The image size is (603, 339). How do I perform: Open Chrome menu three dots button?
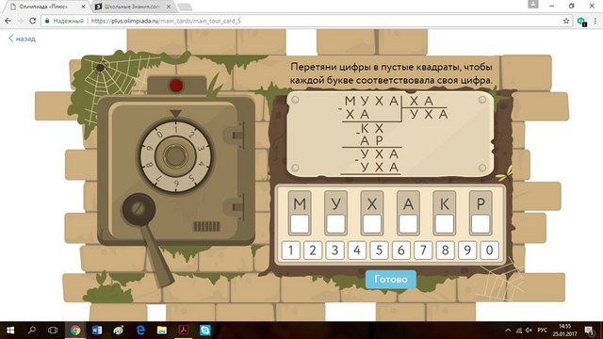(x=595, y=21)
